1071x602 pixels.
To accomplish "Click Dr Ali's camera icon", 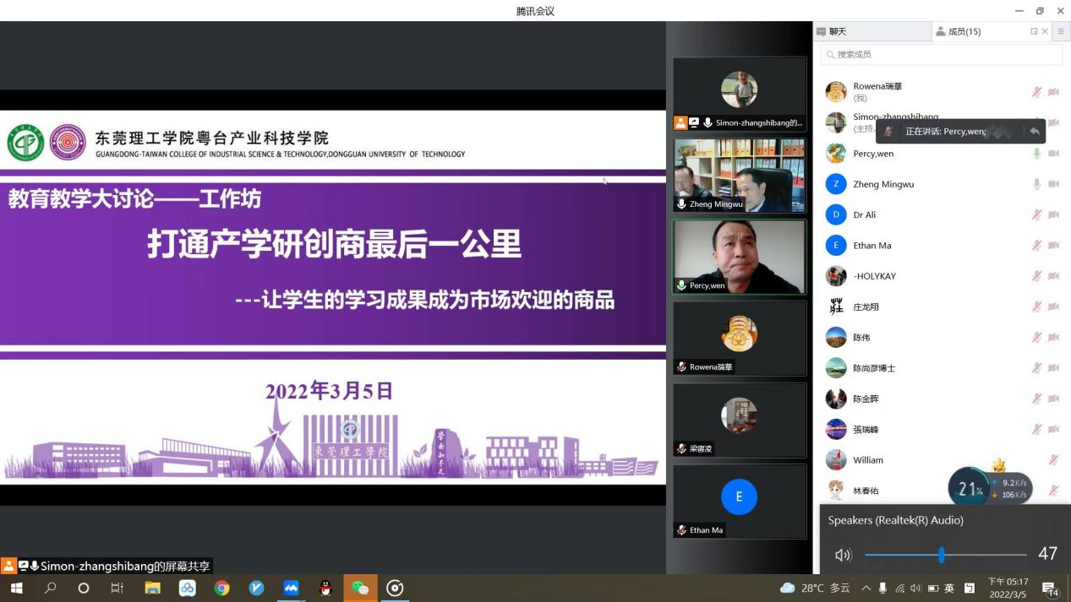I will [1053, 215].
